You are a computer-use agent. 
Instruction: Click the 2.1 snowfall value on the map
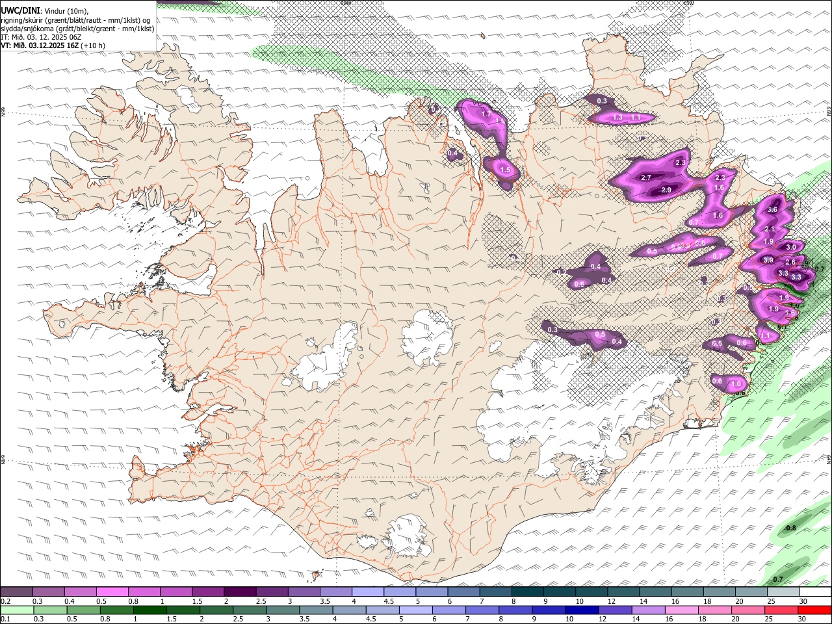click(770, 229)
